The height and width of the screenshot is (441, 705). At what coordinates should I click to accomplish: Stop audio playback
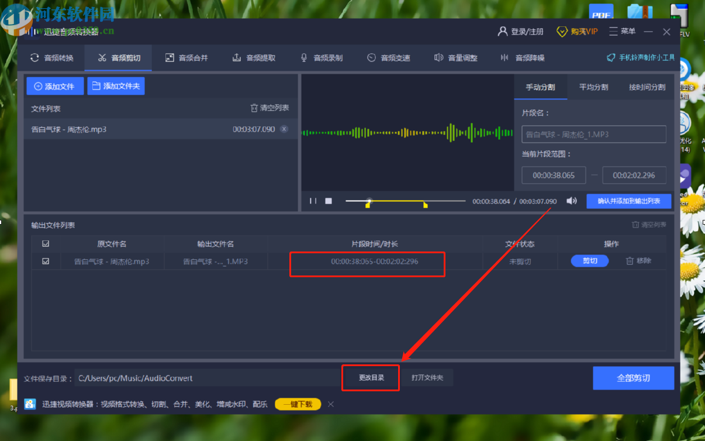[329, 201]
